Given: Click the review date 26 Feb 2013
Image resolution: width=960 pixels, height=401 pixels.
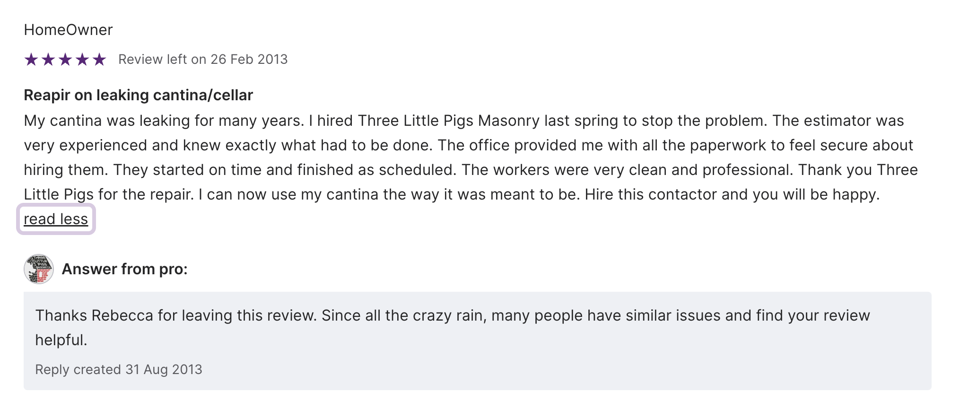Looking at the screenshot, I should click(x=249, y=60).
